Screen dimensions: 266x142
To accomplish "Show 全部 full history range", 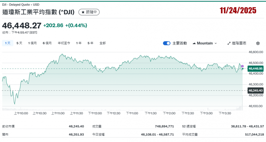I will [102, 43].
